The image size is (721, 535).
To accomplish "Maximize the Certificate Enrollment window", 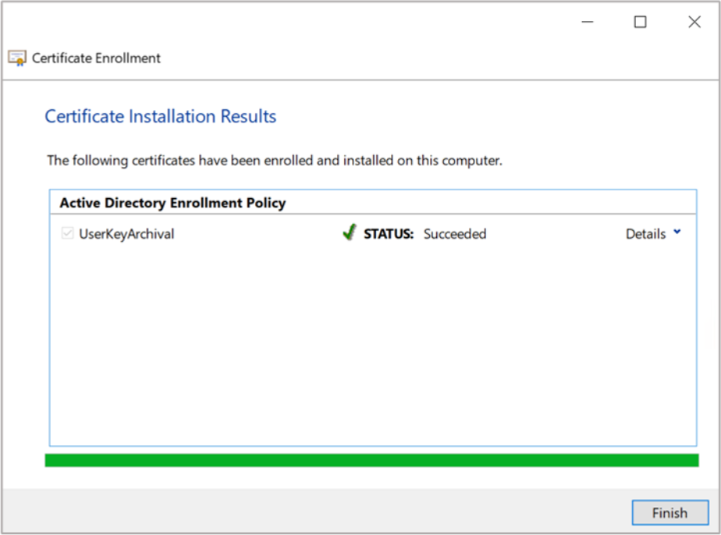I will point(640,22).
